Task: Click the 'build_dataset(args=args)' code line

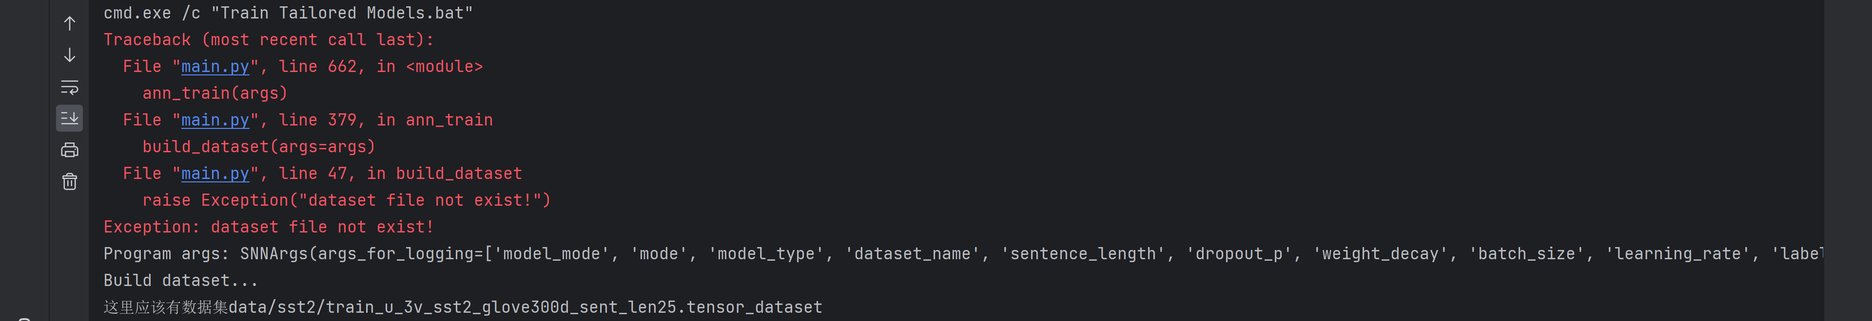Action: [x=259, y=147]
